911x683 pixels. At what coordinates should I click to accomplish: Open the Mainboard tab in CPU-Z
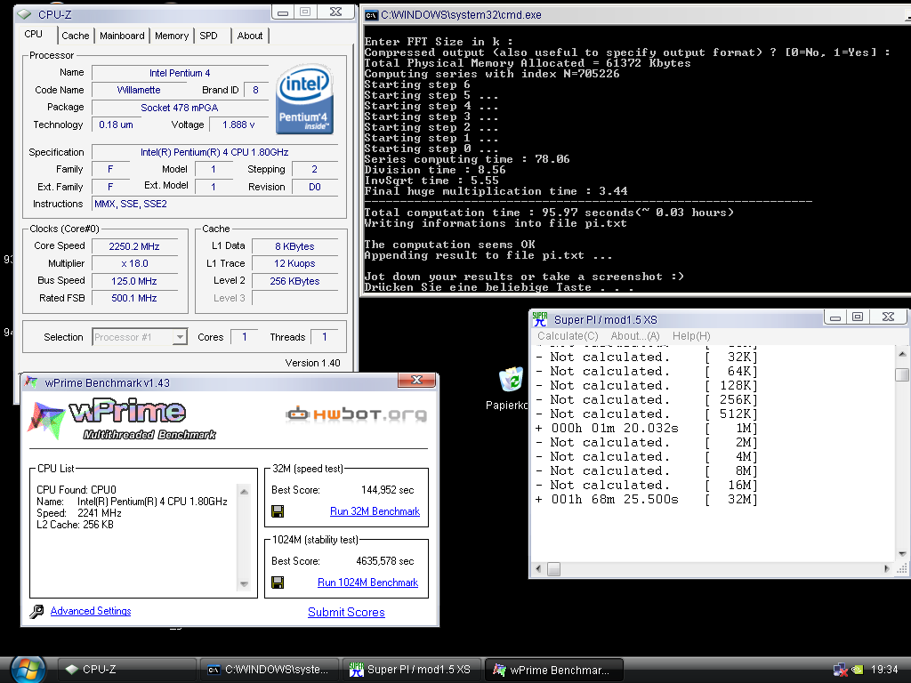coord(122,36)
